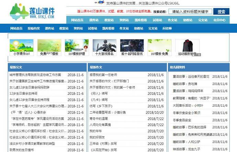This screenshot has height=152, width=237.
Task: Go to 网站首页 in the main nav bar
Action: [x=16, y=28]
